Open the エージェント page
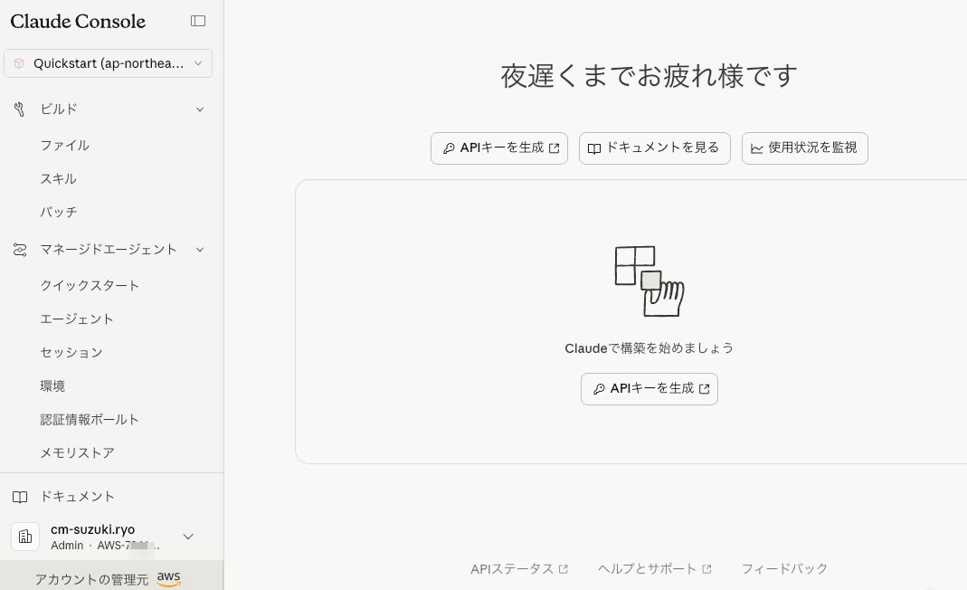 point(77,319)
